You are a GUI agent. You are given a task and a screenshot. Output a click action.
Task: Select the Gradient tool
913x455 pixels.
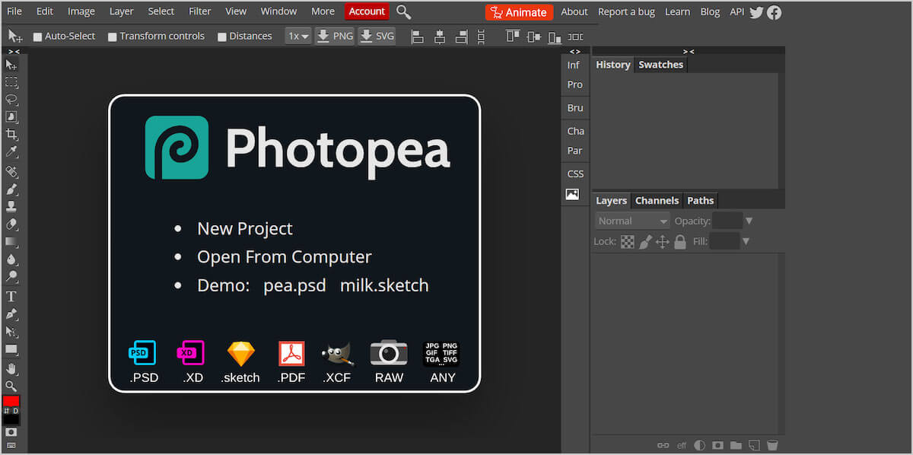[11, 241]
